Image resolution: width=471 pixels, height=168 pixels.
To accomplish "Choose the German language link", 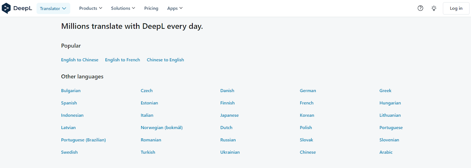I will [x=308, y=91].
